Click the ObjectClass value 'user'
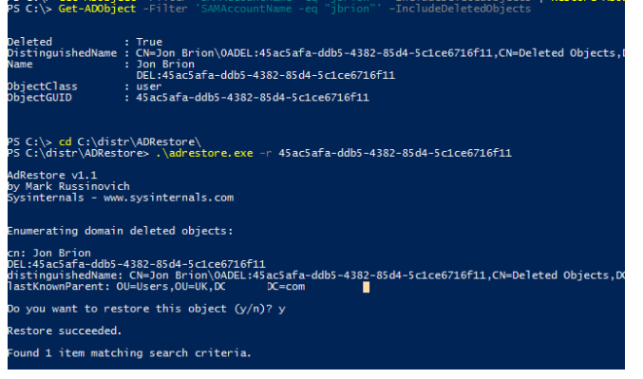Image resolution: width=643 pixels, height=379 pixels. [x=148, y=86]
